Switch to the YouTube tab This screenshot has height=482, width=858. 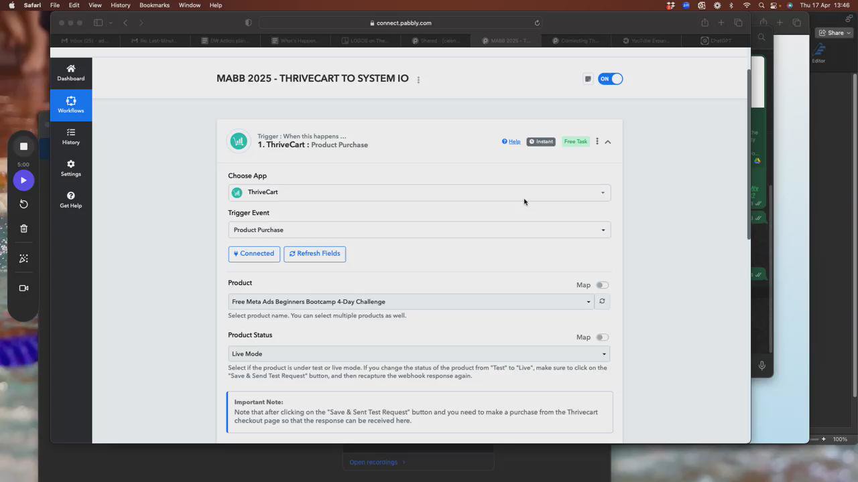[645, 41]
